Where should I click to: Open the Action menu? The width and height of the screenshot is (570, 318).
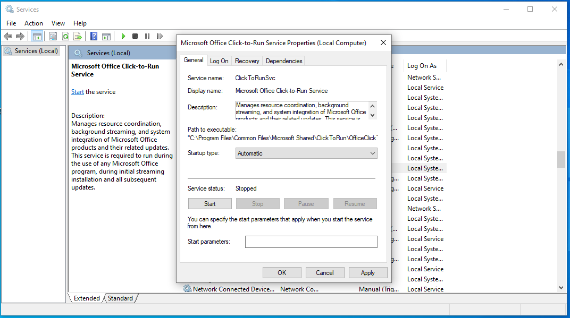click(x=34, y=23)
